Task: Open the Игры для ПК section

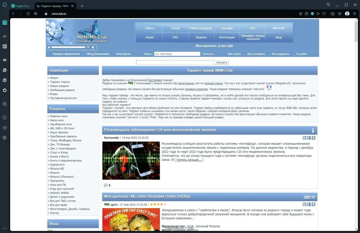Action: coord(58,185)
